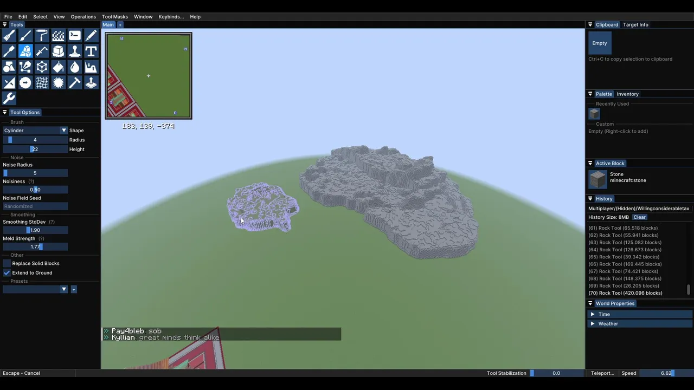Viewport: 694px width, 390px height.
Task: Select the pencil tool
Action: [91, 36]
